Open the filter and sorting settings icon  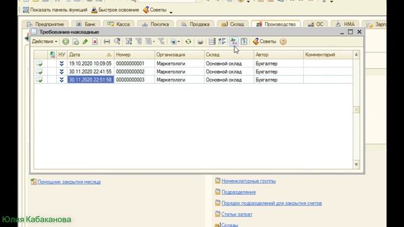coord(129,42)
